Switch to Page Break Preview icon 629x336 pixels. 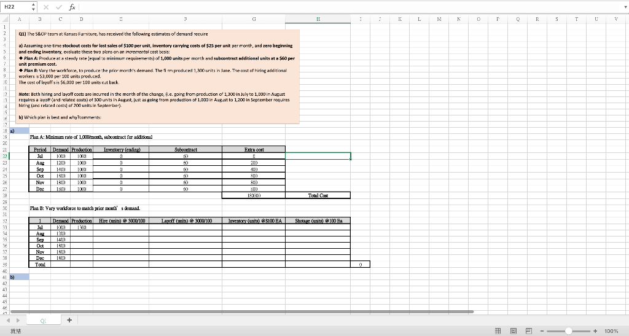pos(529,331)
